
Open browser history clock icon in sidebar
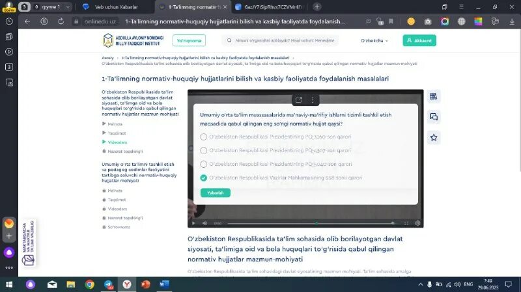[9, 21]
